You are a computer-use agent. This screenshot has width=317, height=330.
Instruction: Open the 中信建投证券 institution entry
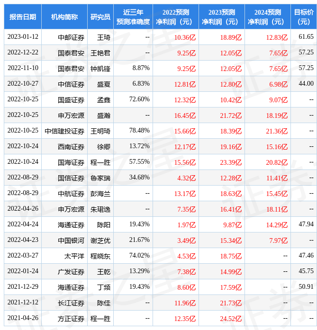pos(64,131)
